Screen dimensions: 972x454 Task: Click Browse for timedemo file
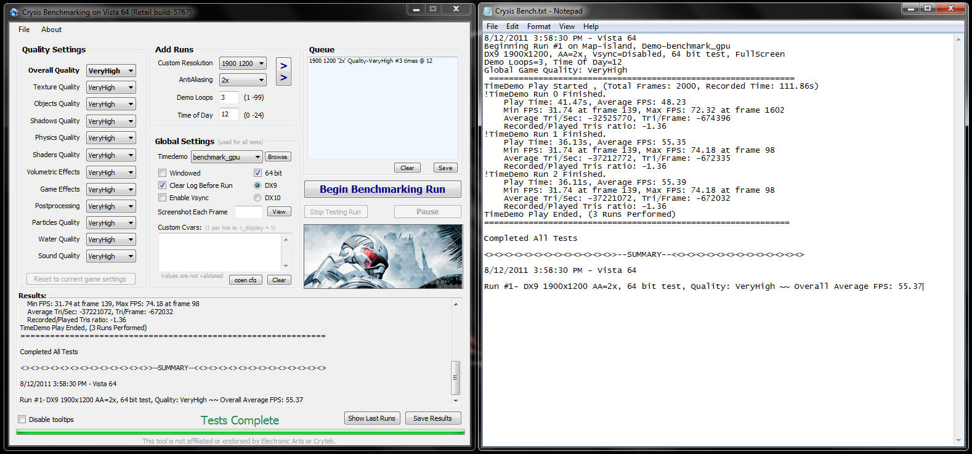[x=277, y=157]
